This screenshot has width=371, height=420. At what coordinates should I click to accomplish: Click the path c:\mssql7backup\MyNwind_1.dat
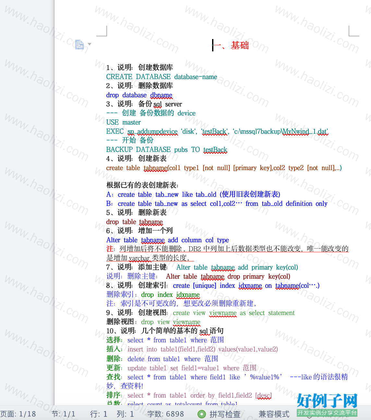click(281, 131)
